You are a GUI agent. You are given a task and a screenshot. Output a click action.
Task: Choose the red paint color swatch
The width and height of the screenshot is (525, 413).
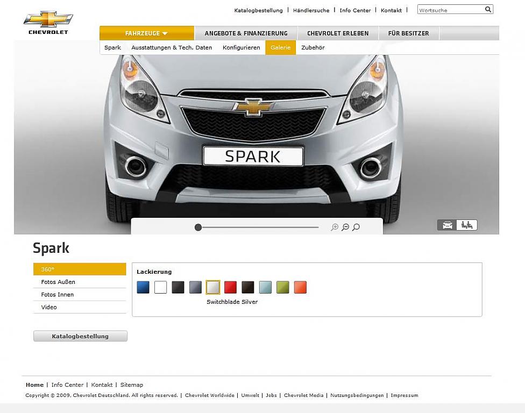230,287
